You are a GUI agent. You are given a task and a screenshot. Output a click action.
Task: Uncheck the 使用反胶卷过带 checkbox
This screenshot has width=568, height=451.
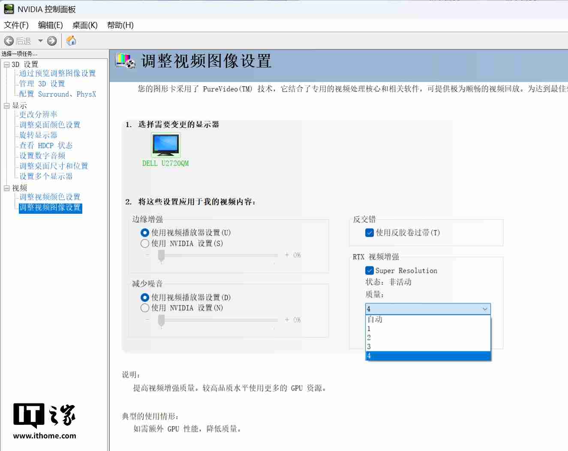(370, 233)
